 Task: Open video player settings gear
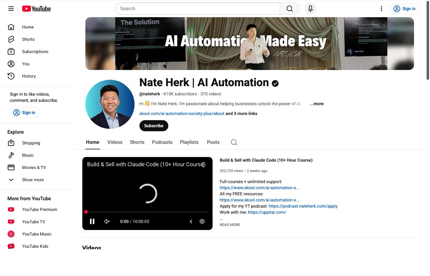[x=202, y=221]
